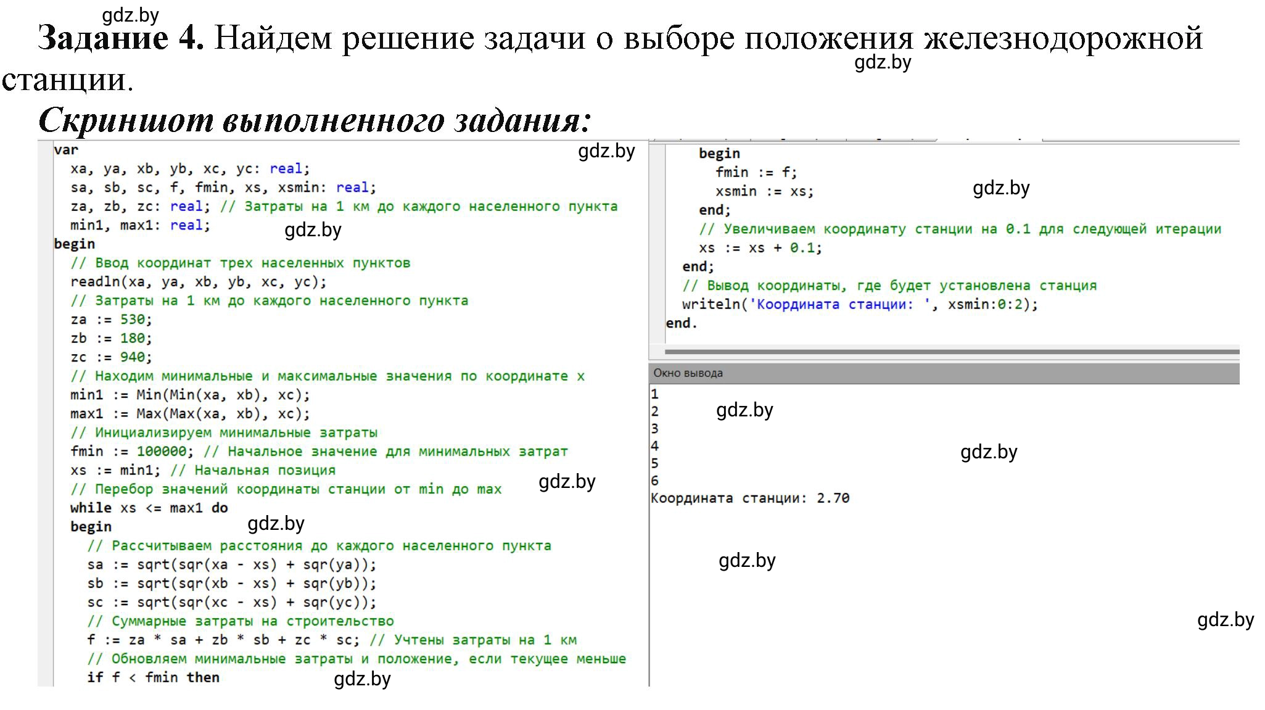The width and height of the screenshot is (1265, 710).
Task: Click the horizontal scrollbar under the code editor
Action: 952,352
